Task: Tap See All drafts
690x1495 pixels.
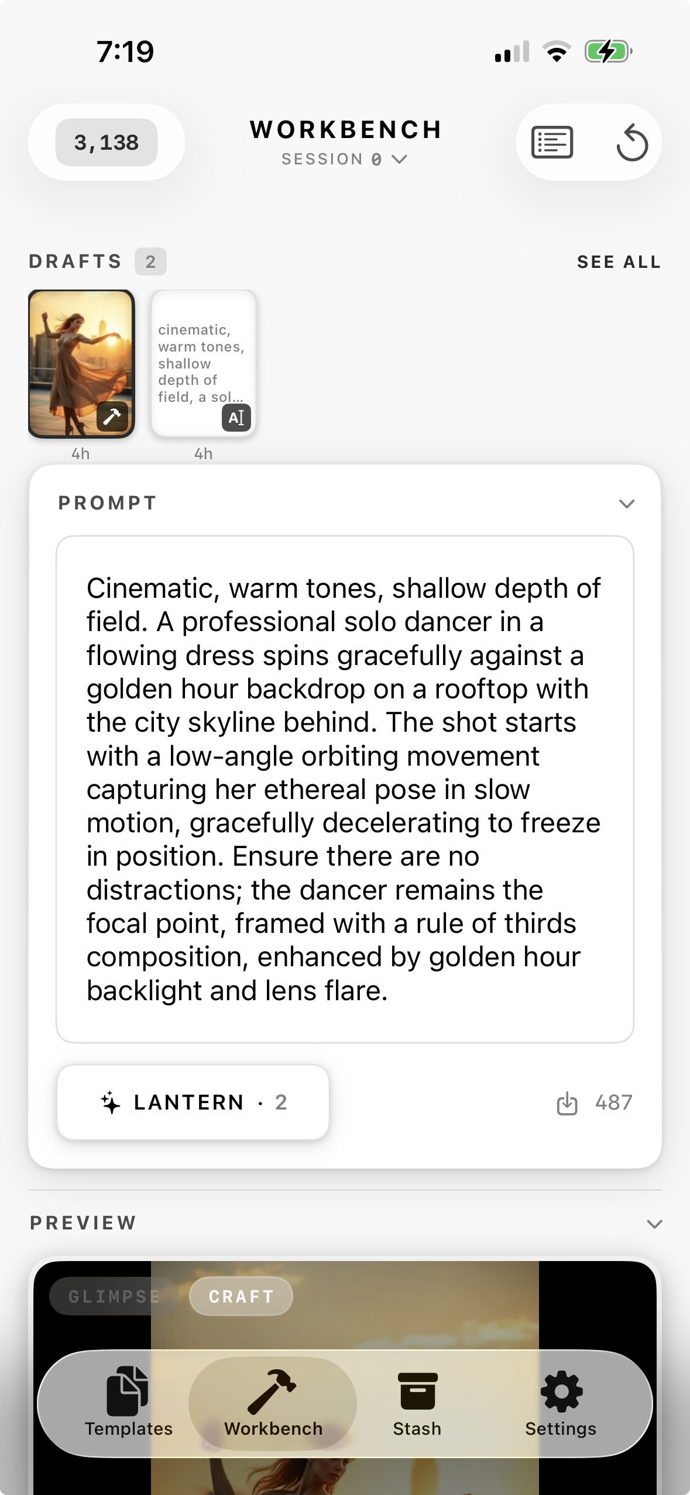Action: tap(619, 262)
